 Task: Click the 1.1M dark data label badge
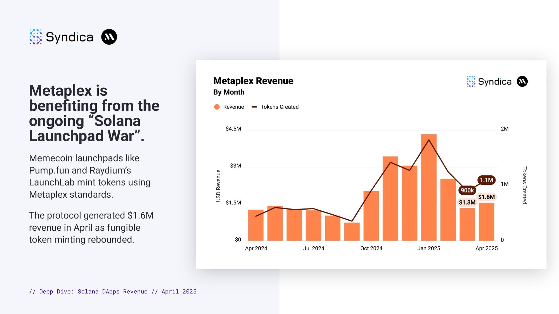[486, 180]
